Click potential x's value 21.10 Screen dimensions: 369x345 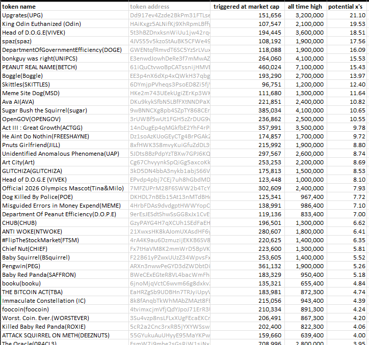click(x=347, y=15)
